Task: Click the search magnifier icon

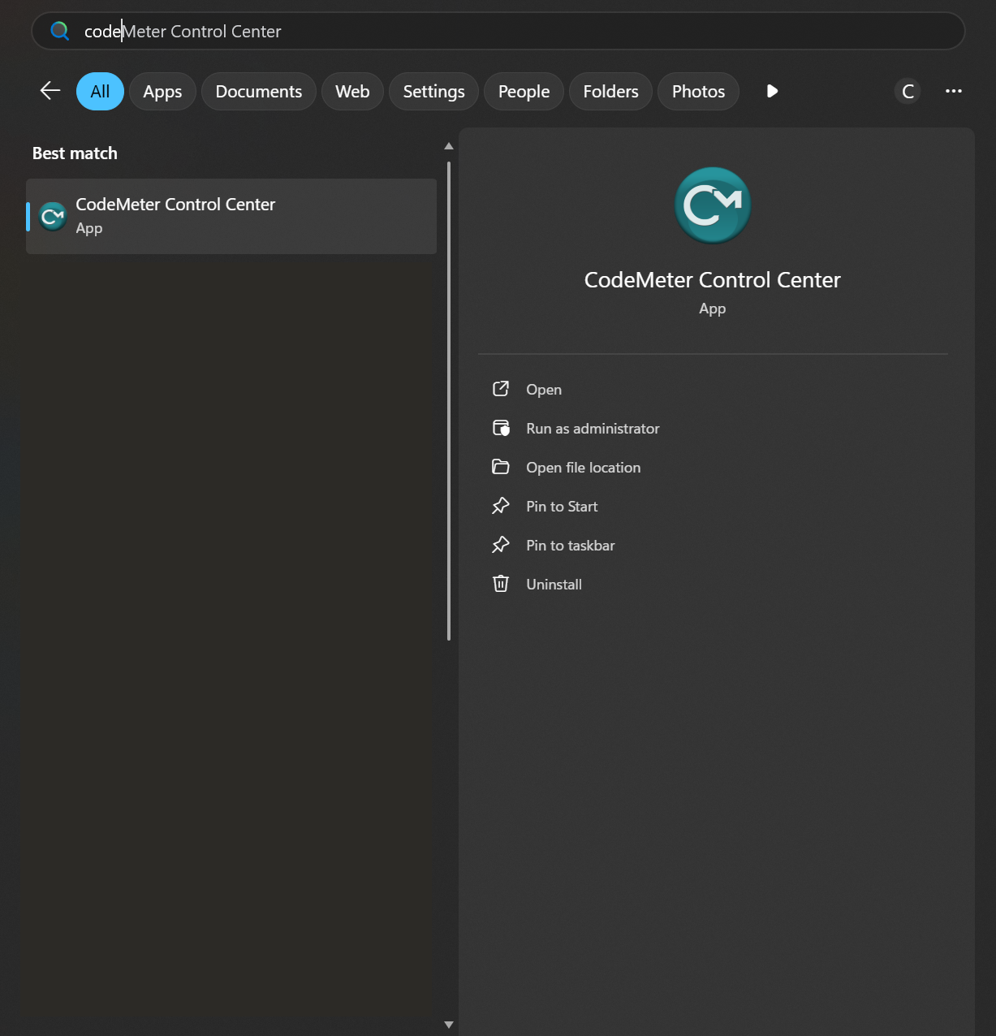Action: pos(60,31)
